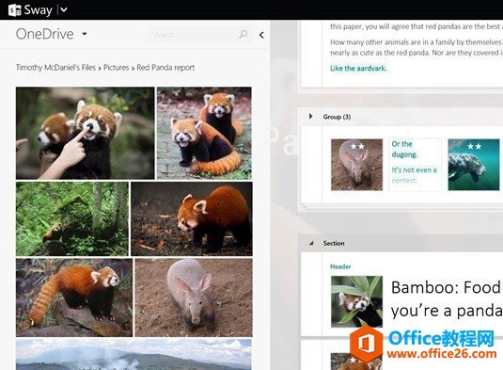Click the Header label in the section card
This screenshot has width=503, height=370.
point(340,266)
